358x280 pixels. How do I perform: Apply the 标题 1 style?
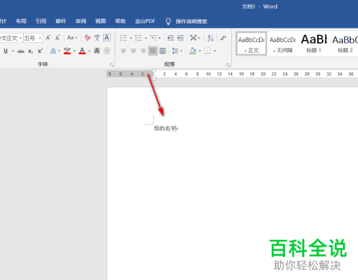click(314, 44)
